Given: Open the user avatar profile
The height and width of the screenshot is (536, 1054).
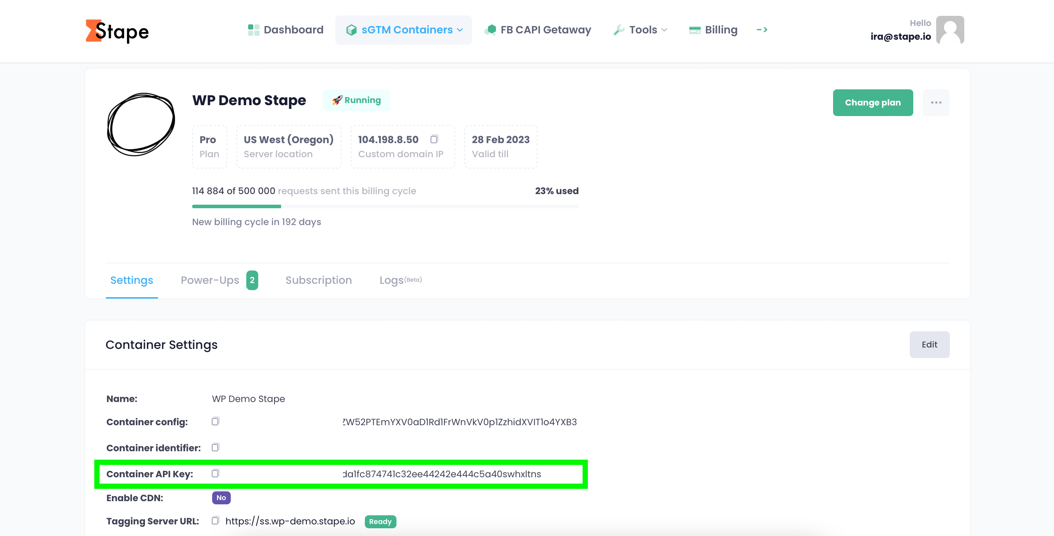Looking at the screenshot, I should 950,30.
